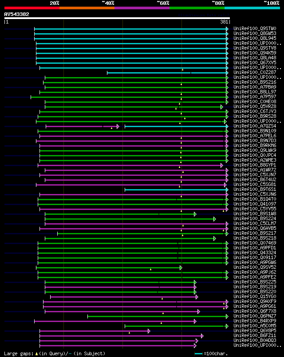The image size is (284, 357).
Task: Click hit label UniRef100_A7P597
Action: pyautogui.click(x=255, y=97)
